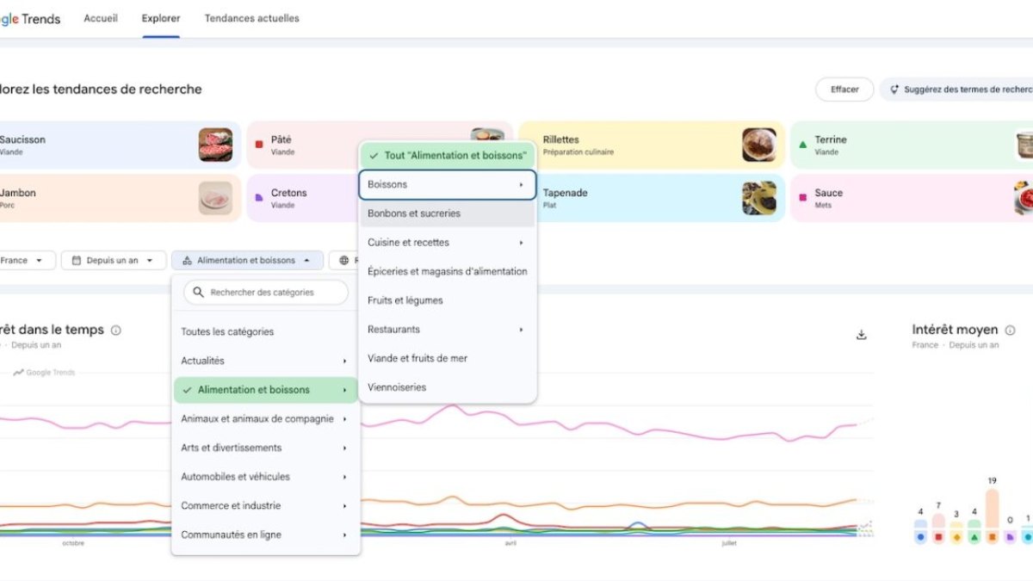Click the purple Cretons color marker
The width and height of the screenshot is (1033, 581).
click(259, 198)
